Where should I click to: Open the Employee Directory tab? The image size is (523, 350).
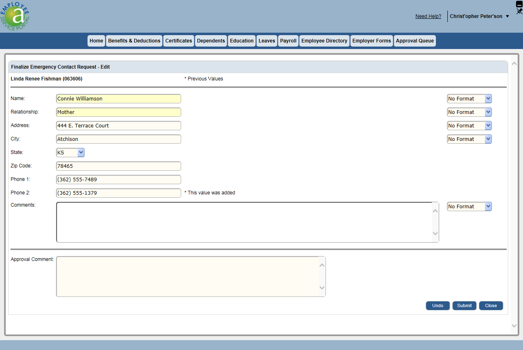324,41
